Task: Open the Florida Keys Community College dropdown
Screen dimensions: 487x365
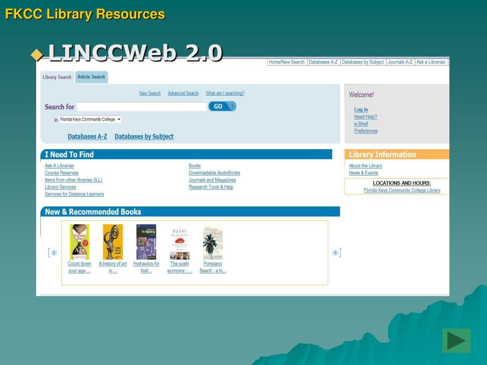Action: [x=90, y=119]
